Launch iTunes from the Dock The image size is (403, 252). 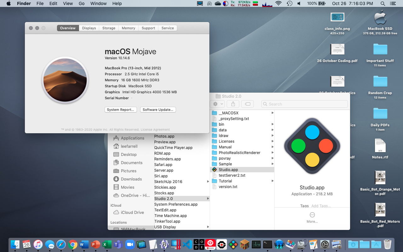click(x=38, y=244)
